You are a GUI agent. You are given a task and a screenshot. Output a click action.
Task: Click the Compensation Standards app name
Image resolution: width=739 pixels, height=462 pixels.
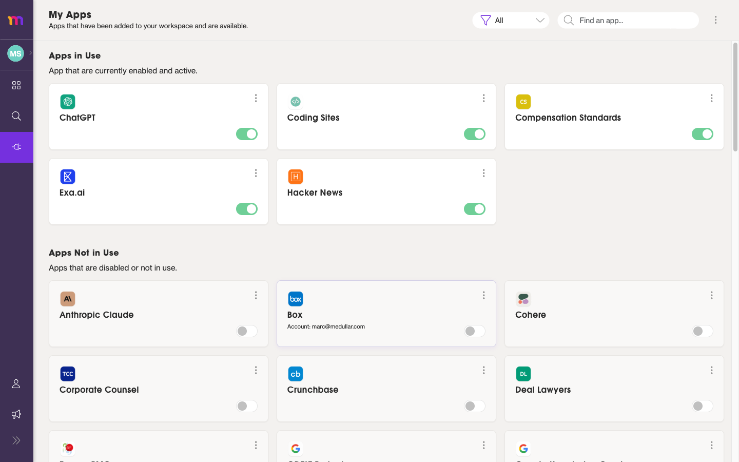coord(568,118)
